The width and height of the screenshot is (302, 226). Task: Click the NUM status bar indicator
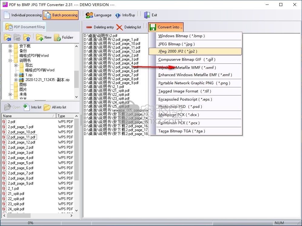[279, 223]
